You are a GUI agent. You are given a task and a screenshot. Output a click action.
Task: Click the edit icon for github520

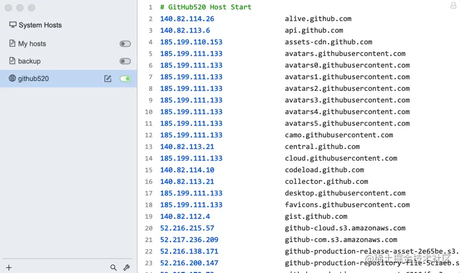click(108, 79)
